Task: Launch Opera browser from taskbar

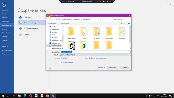Action: pos(30,96)
